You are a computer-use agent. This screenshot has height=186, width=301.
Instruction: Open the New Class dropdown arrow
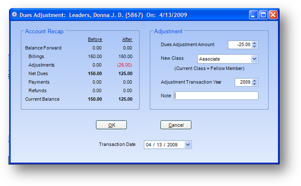(254, 59)
